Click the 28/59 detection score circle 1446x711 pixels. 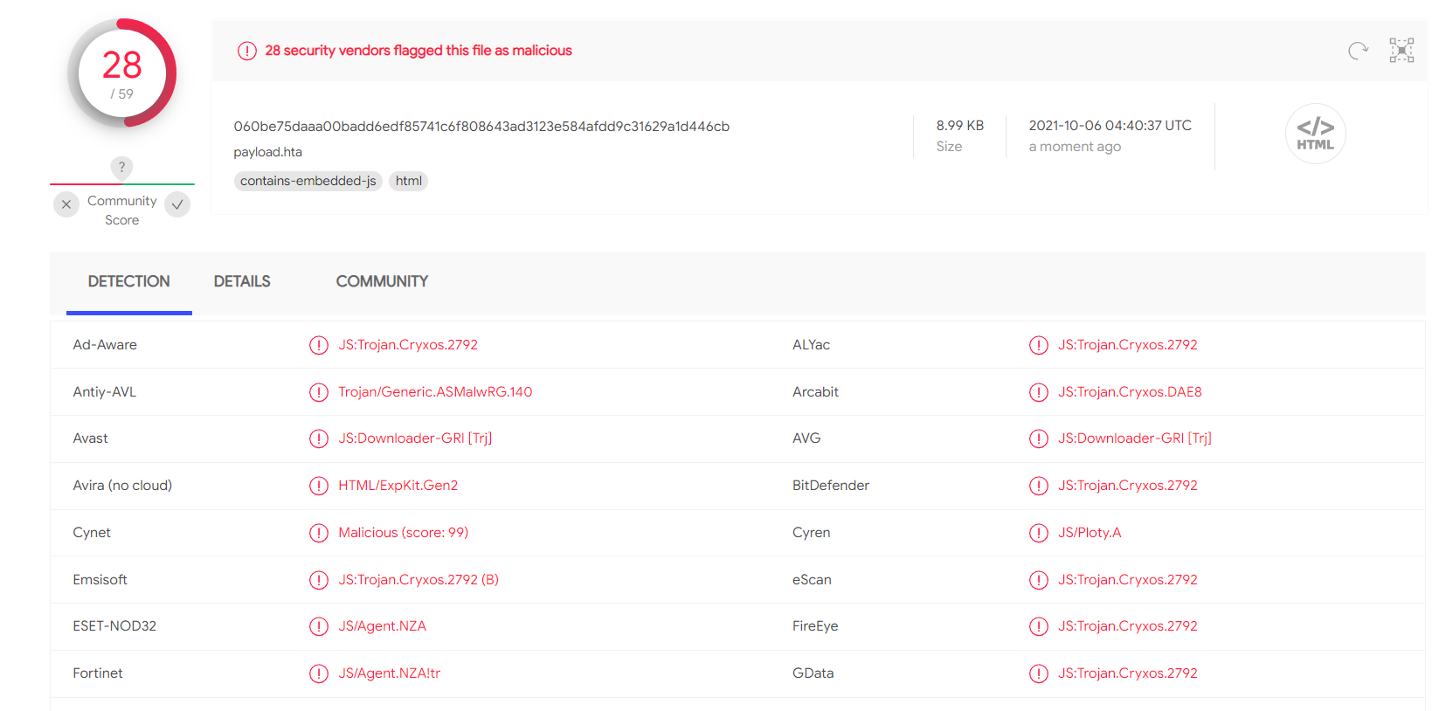[122, 73]
